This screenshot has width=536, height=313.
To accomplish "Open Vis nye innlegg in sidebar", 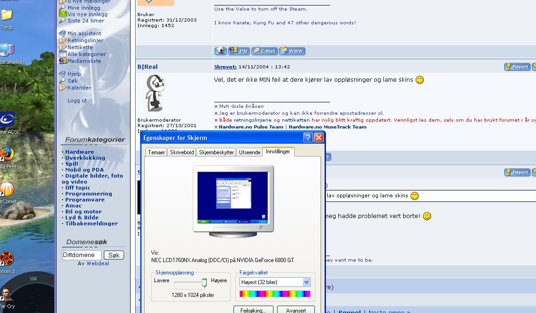I will 87,14.
